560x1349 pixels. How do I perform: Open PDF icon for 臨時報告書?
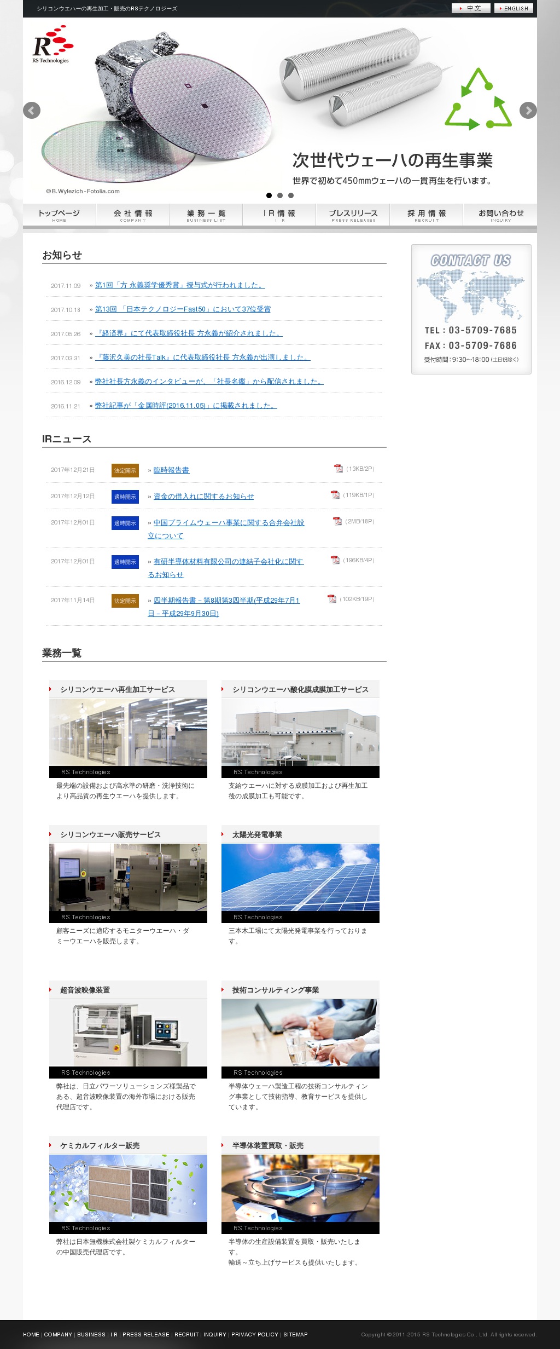[x=339, y=469]
